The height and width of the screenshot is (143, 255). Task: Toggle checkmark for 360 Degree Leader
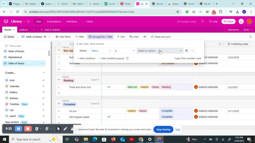pos(109,117)
